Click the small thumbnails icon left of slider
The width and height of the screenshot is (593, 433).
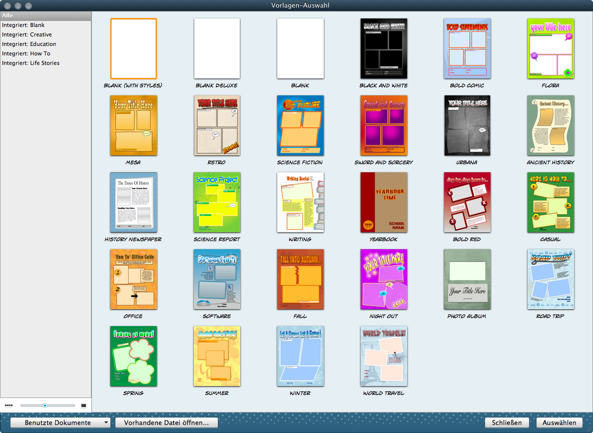[8, 405]
